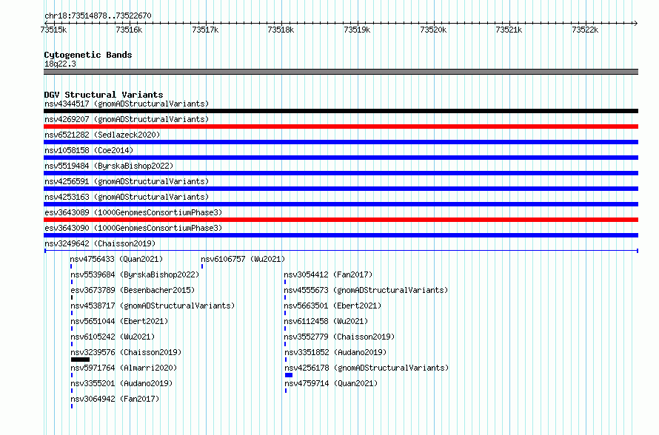Click nsv3351852 (Audano2019) label
Viewport: 659px width, 435px height.
click(x=335, y=352)
